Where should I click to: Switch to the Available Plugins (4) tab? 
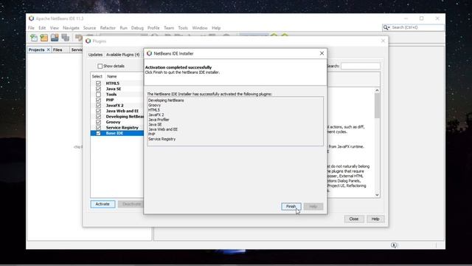(x=123, y=55)
